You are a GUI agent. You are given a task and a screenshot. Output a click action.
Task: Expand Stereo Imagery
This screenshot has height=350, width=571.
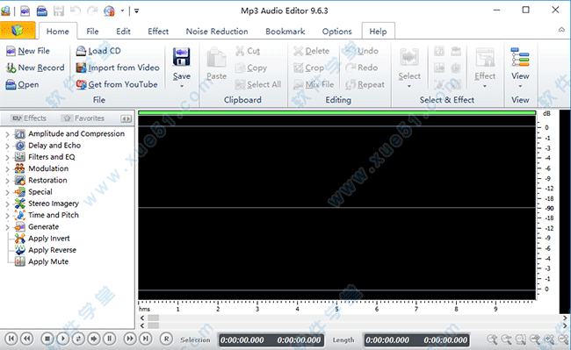click(x=7, y=204)
